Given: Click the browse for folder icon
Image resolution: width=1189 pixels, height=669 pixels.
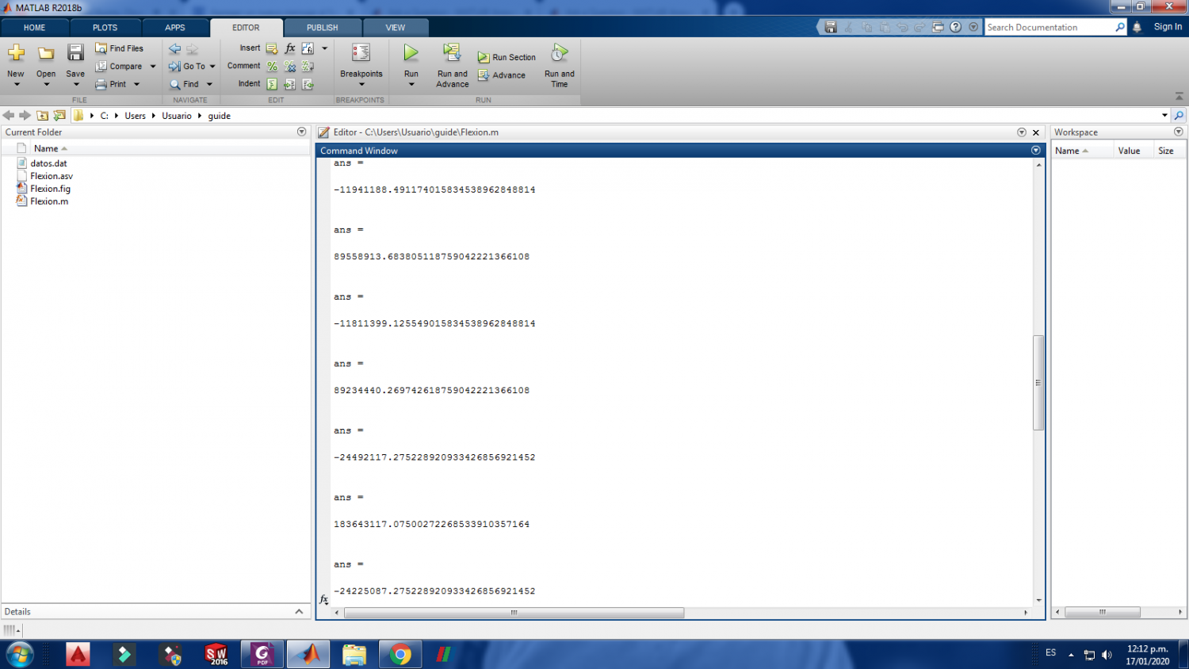Looking at the screenshot, I should 59,116.
